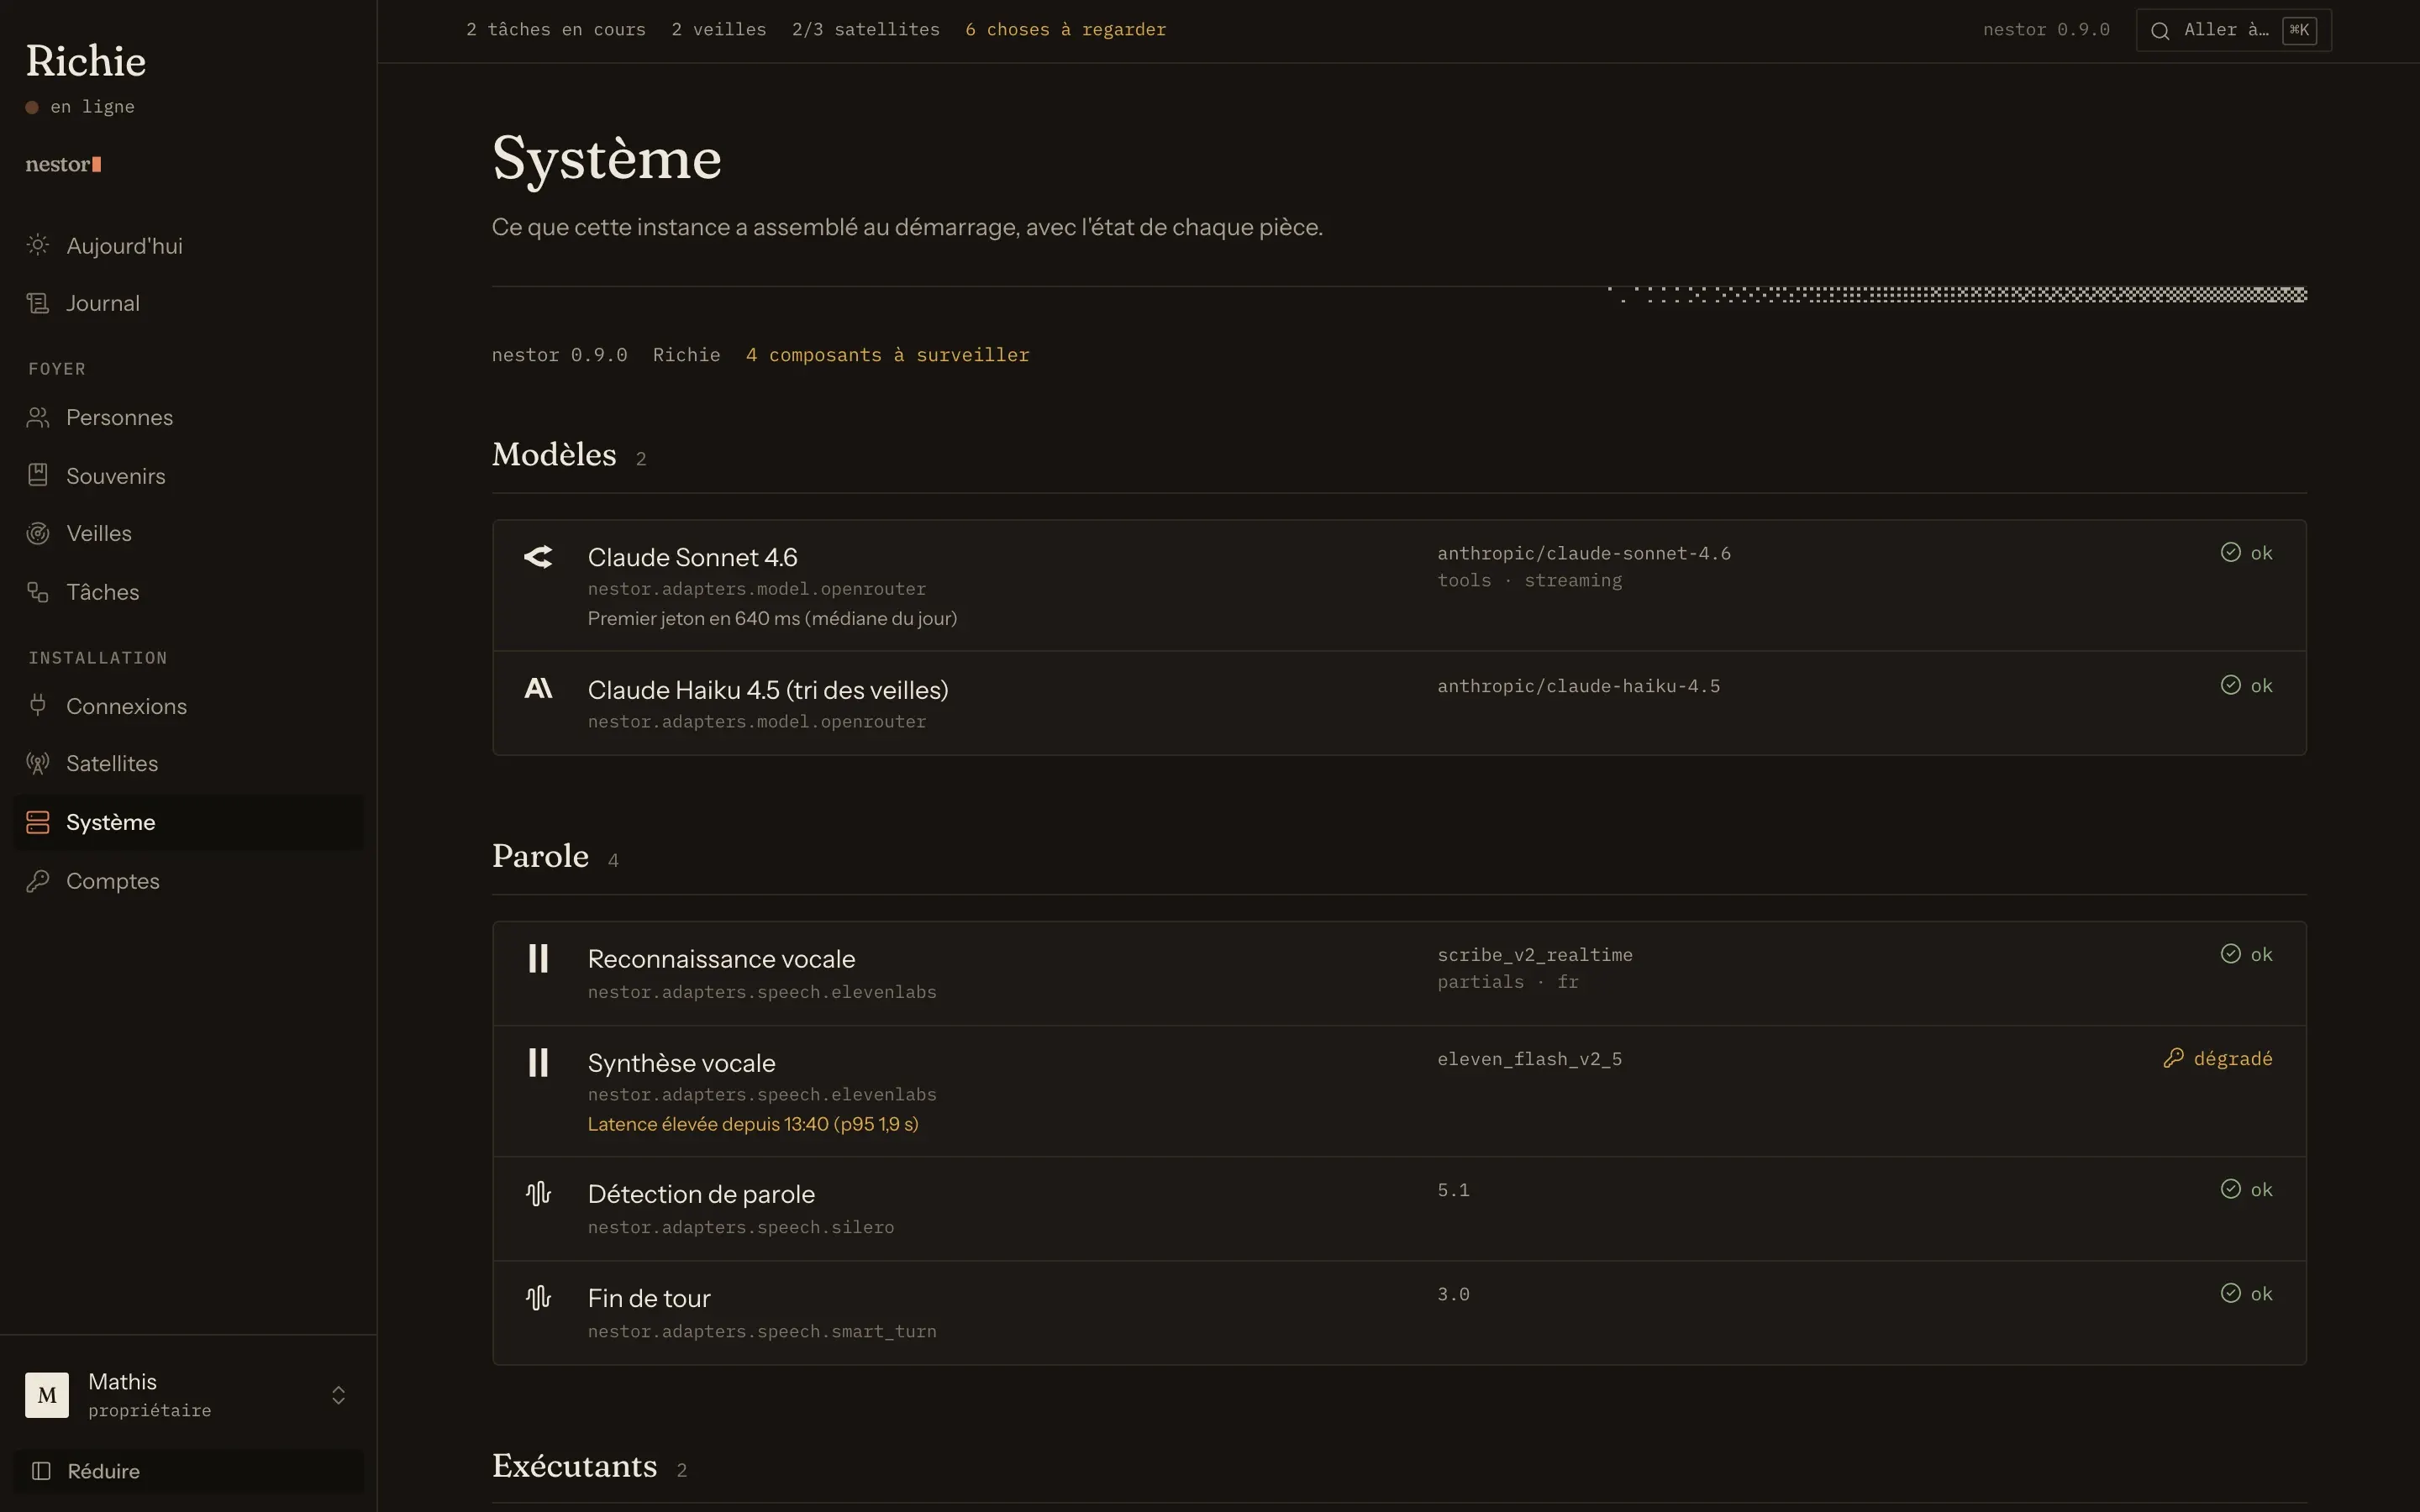2420x1512 pixels.
Task: Click the nestor logo in sidebar
Action: coord(63,164)
